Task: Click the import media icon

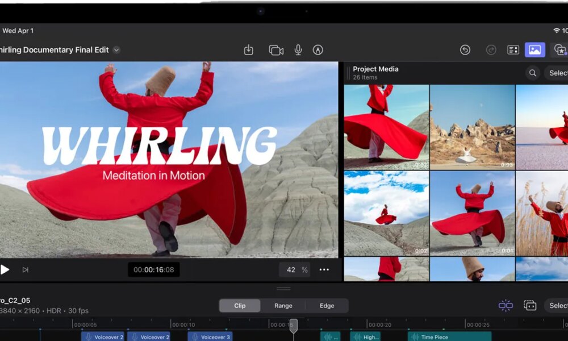Action: point(249,50)
